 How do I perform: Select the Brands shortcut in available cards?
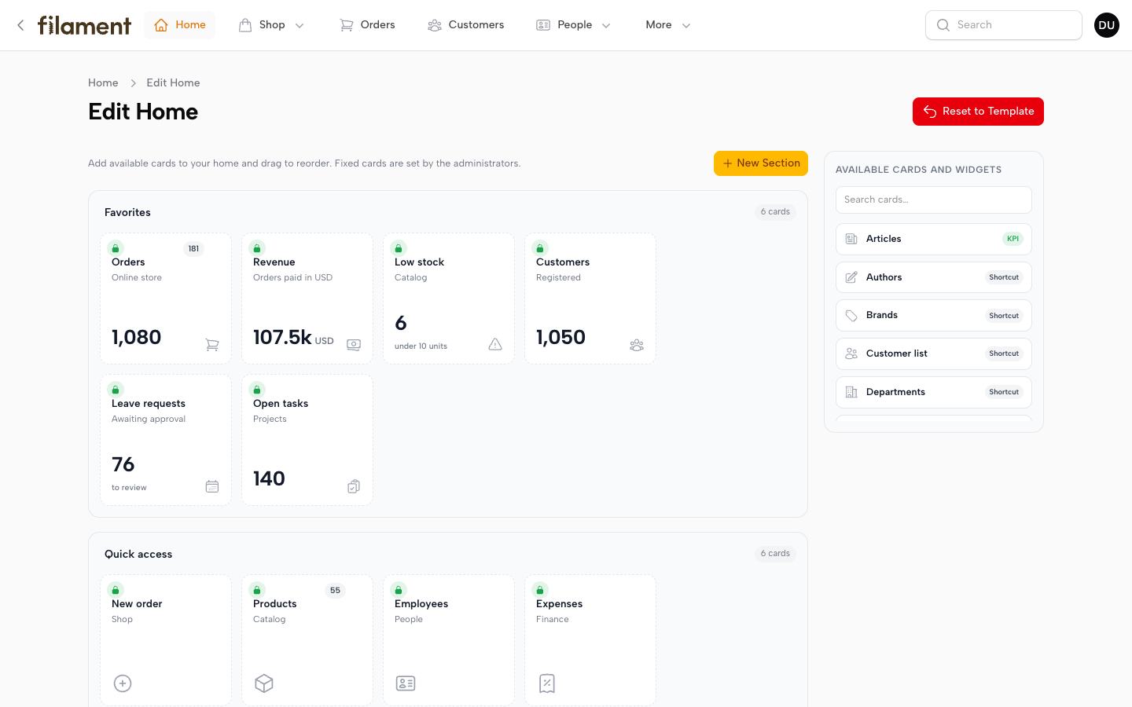tap(934, 316)
